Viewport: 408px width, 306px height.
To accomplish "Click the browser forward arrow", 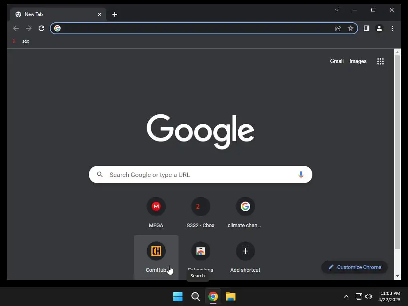I will [29, 28].
